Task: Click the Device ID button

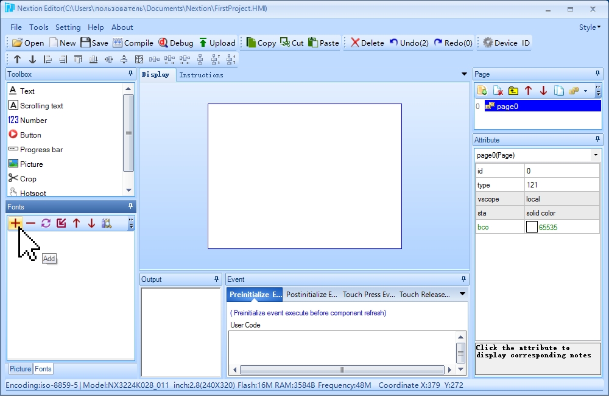Action: coord(507,43)
